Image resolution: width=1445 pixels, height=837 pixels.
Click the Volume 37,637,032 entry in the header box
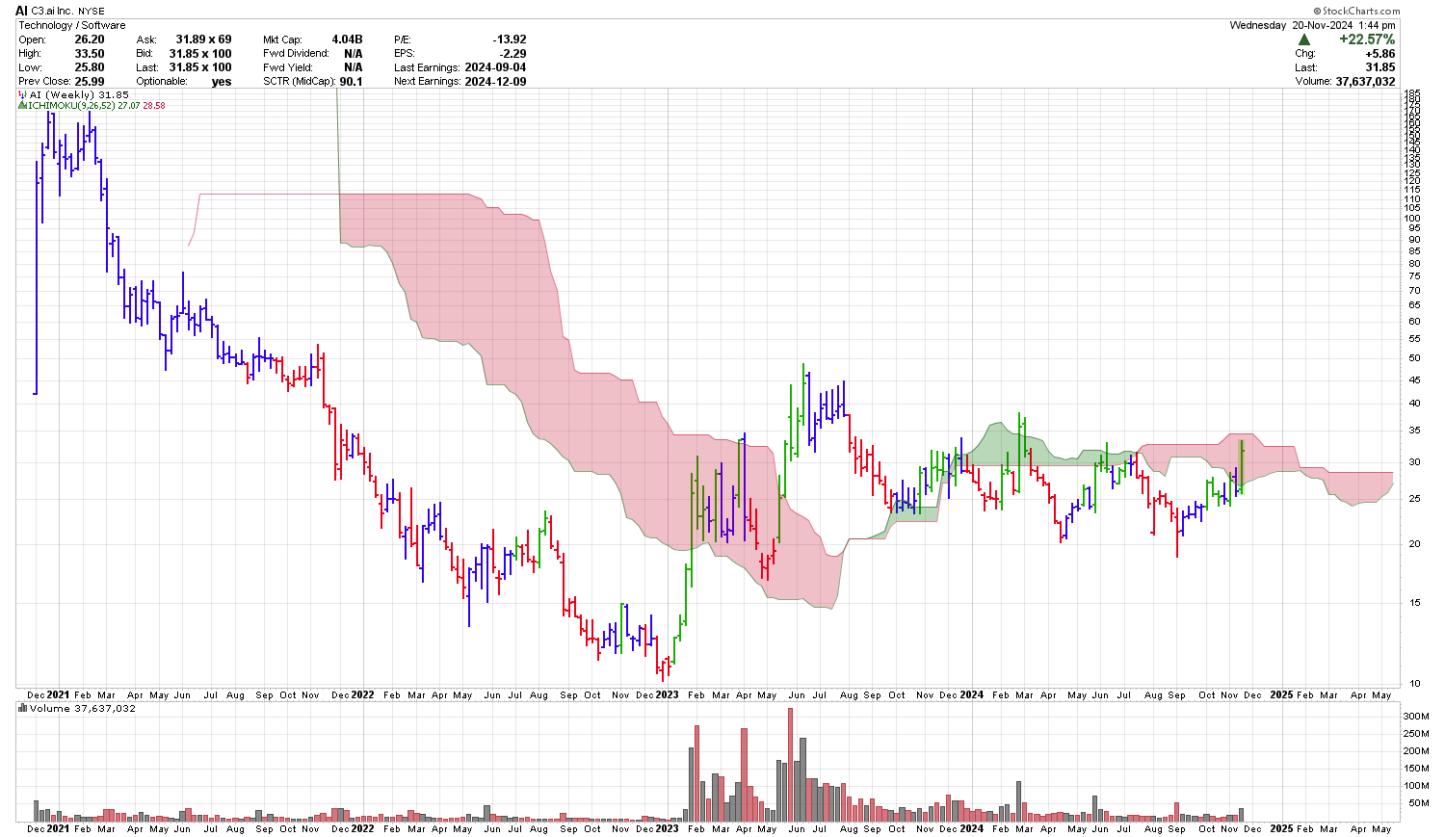tap(1345, 81)
